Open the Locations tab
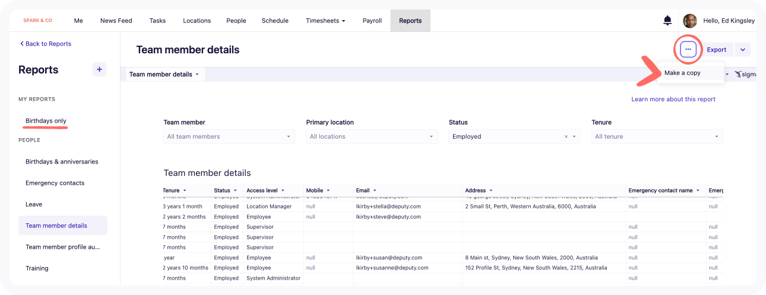 [197, 21]
